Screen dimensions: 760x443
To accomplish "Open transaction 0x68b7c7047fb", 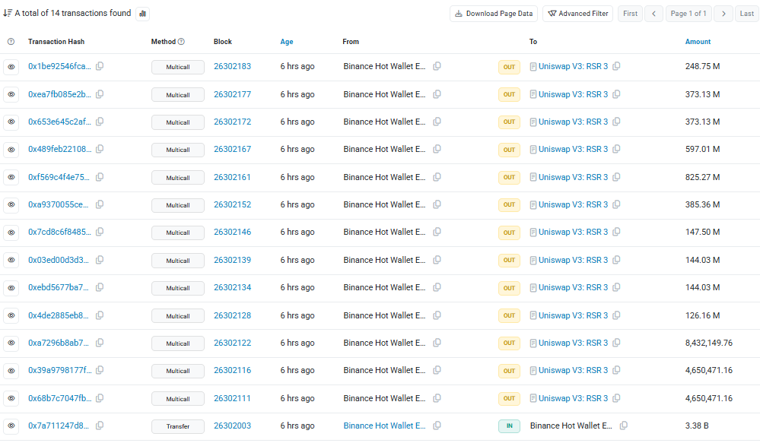I will click(x=59, y=398).
